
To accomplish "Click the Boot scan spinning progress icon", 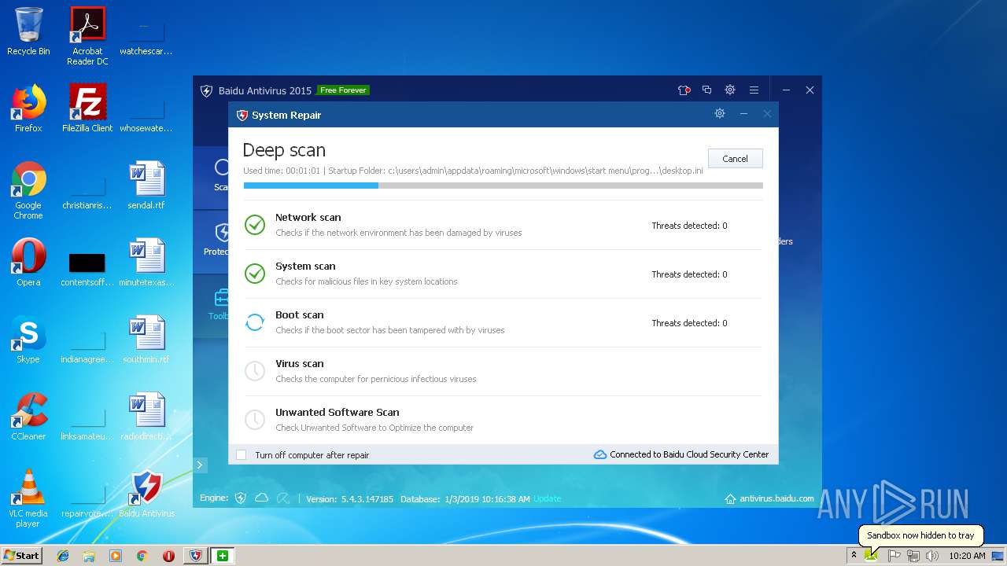I will click(255, 322).
